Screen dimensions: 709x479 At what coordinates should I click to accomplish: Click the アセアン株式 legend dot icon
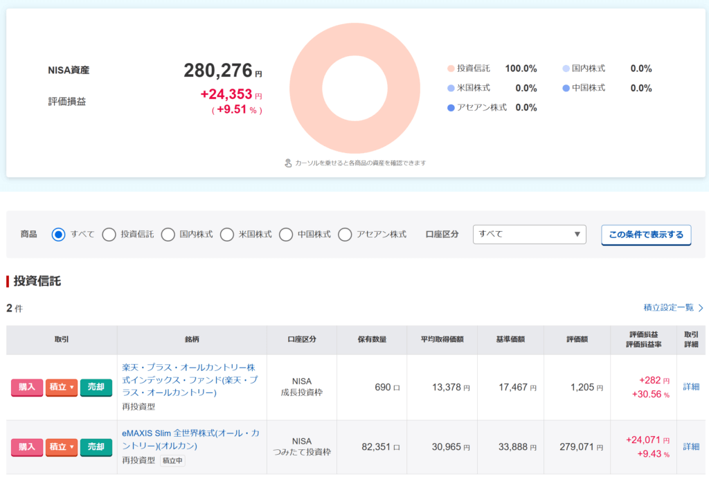(451, 107)
